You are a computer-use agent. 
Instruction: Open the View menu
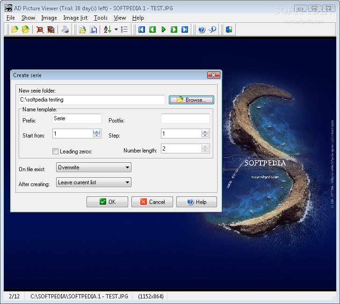(120, 18)
